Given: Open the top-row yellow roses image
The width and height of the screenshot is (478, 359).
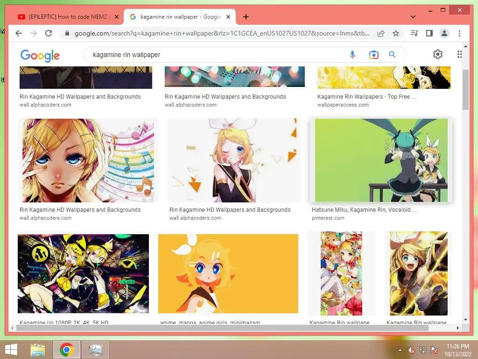Looking at the screenshot, I should pyautogui.click(x=384, y=78).
